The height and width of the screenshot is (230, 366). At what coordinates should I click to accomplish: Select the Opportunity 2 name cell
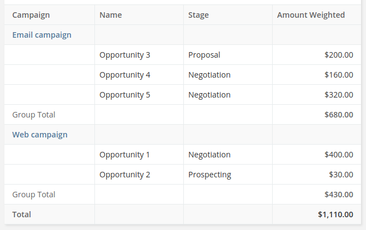(x=125, y=175)
